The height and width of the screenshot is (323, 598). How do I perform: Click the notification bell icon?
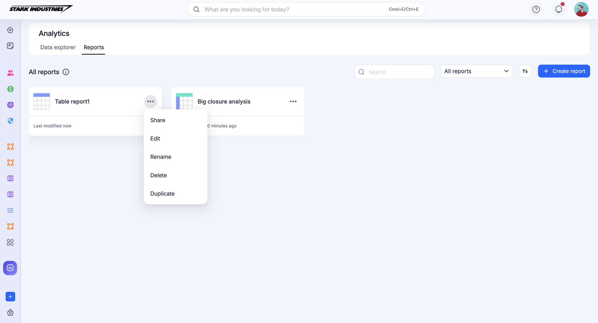click(558, 9)
